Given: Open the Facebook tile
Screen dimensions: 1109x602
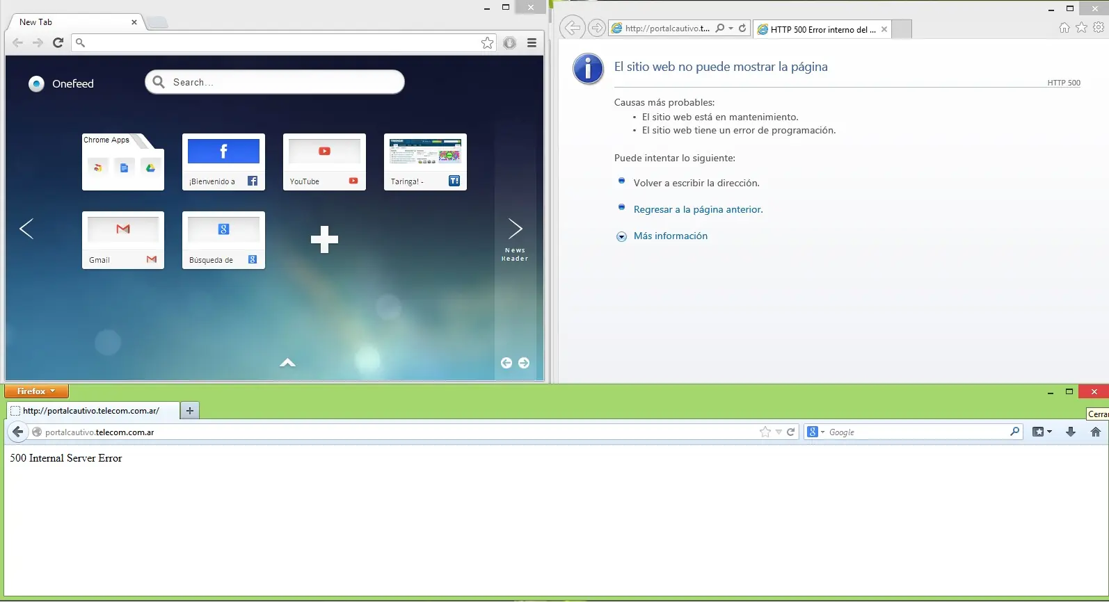Looking at the screenshot, I should [x=223, y=162].
